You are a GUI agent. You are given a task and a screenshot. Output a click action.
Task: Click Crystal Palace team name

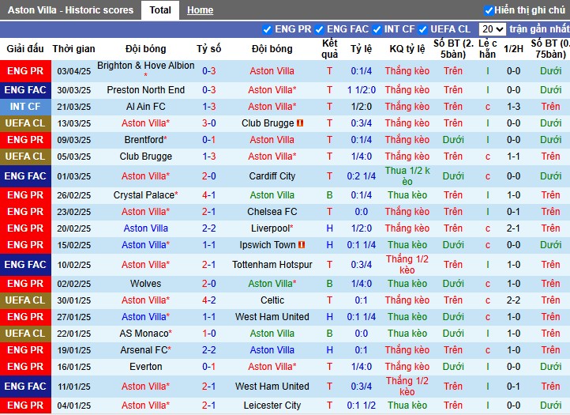(144, 195)
